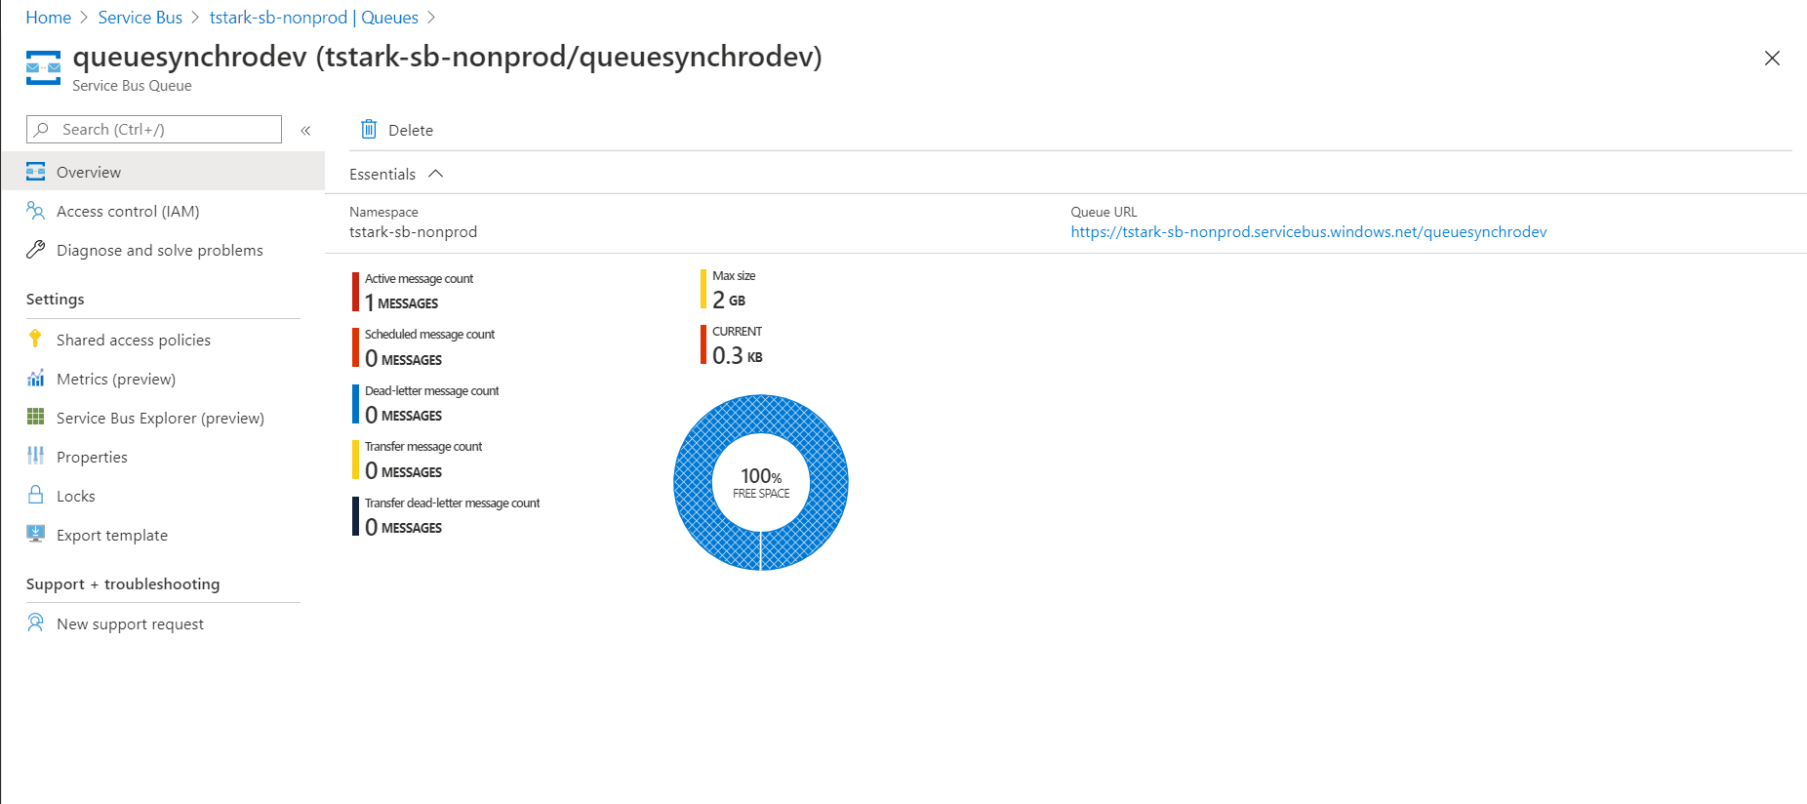This screenshot has width=1807, height=804.
Task: Click the Locks padlock icon
Action: (36, 496)
